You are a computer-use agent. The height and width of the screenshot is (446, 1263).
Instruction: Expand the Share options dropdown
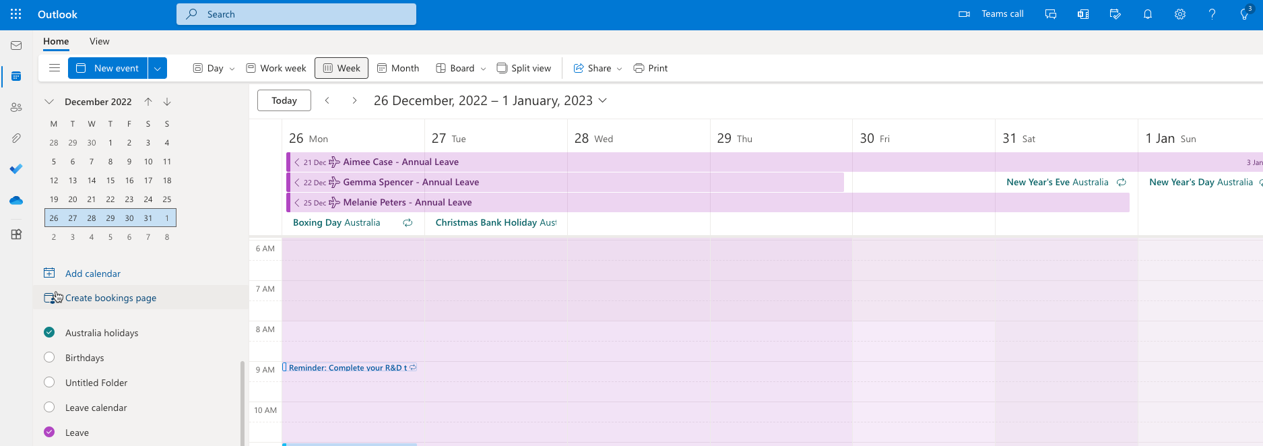point(619,69)
